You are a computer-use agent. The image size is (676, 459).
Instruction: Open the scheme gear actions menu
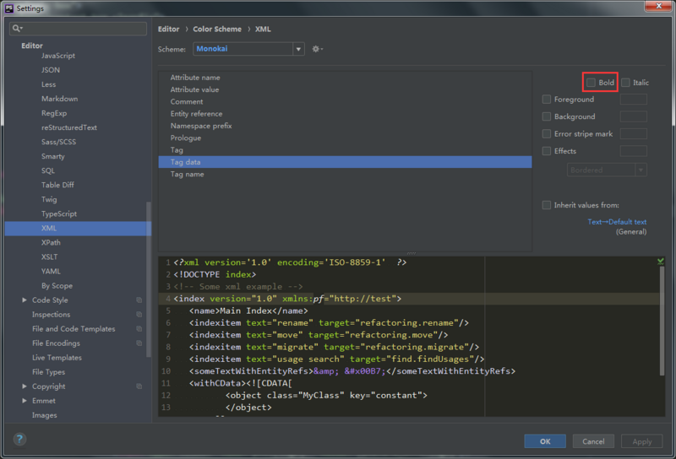[318, 49]
